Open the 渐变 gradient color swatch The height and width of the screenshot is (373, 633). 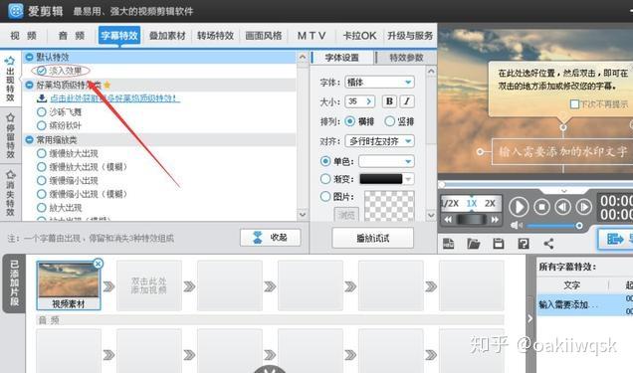(380, 179)
